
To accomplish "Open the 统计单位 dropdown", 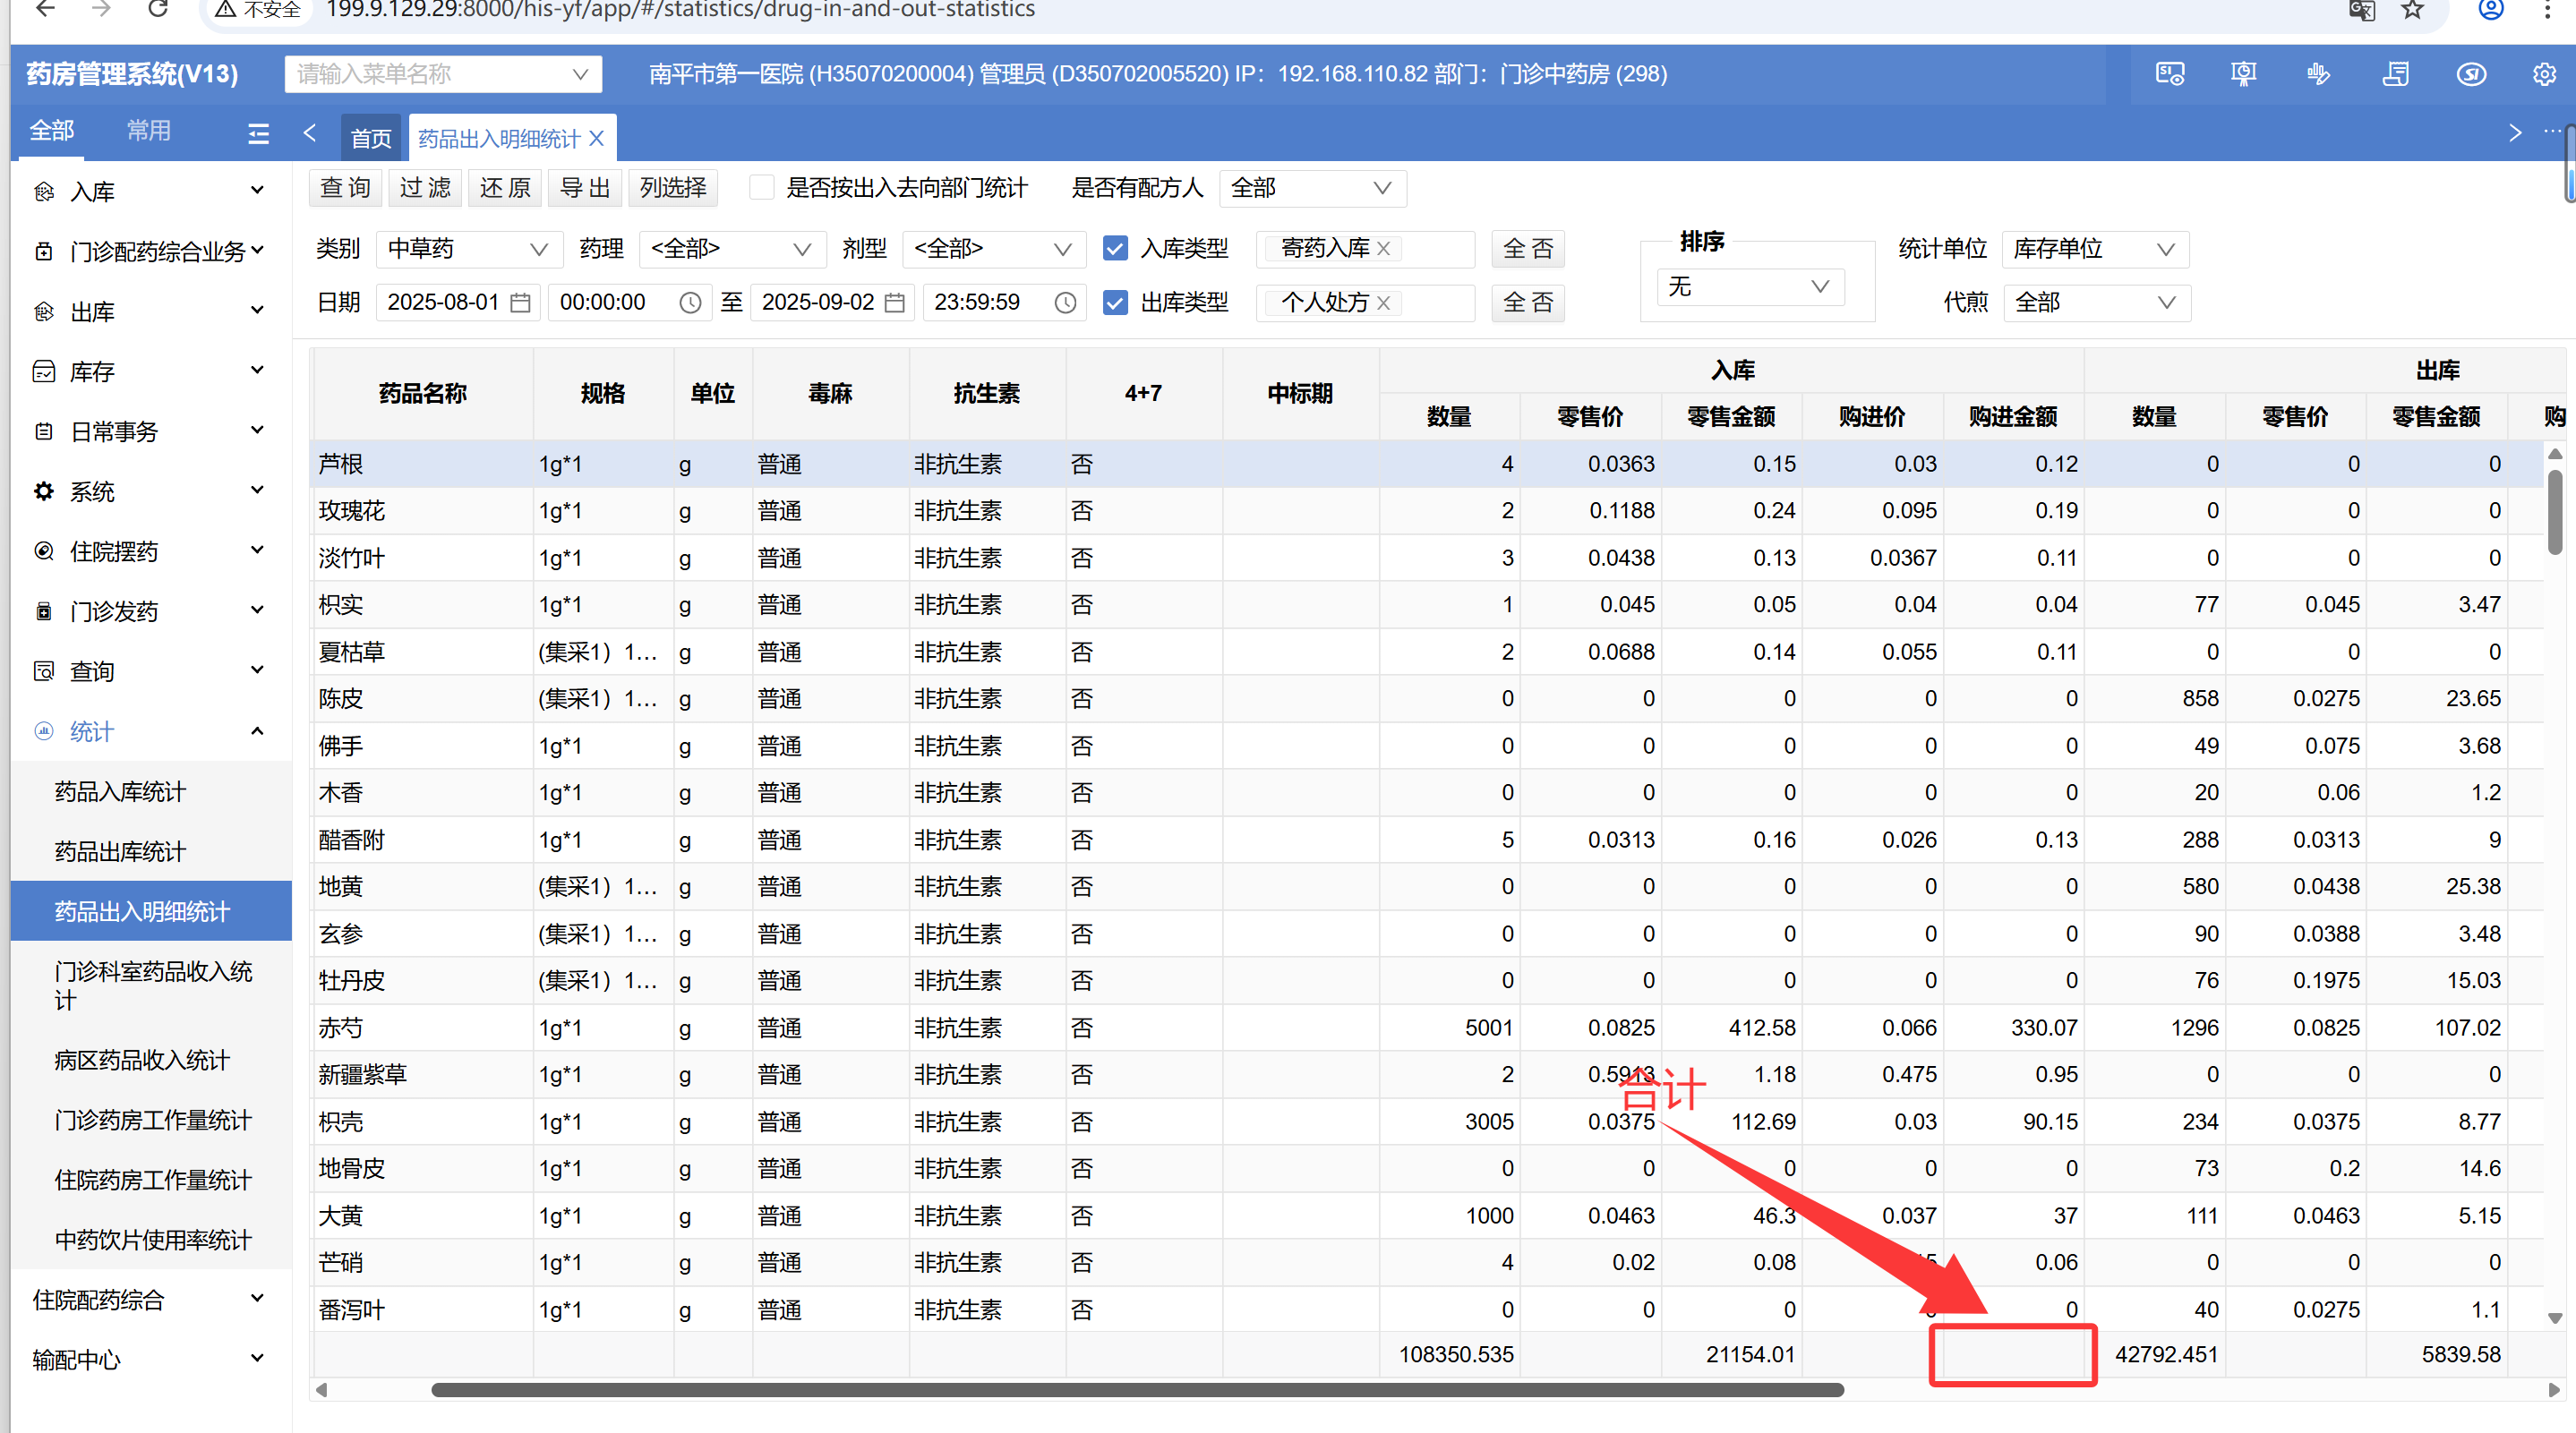I will tap(2094, 249).
